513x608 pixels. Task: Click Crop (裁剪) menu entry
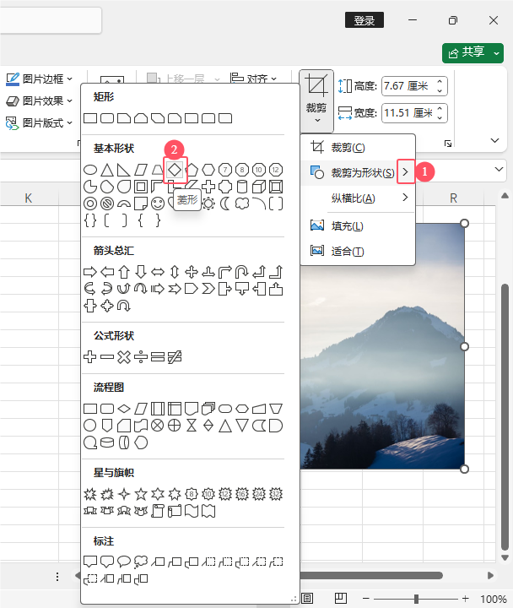pos(358,147)
